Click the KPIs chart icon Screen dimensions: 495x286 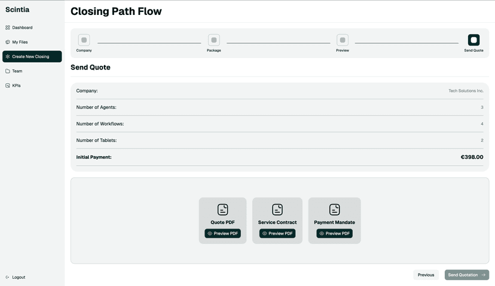(x=8, y=86)
